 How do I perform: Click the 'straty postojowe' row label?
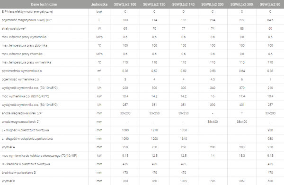14,28
